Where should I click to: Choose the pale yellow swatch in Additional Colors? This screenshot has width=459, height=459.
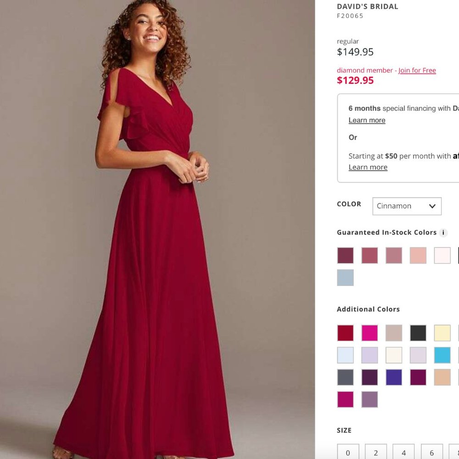442,333
